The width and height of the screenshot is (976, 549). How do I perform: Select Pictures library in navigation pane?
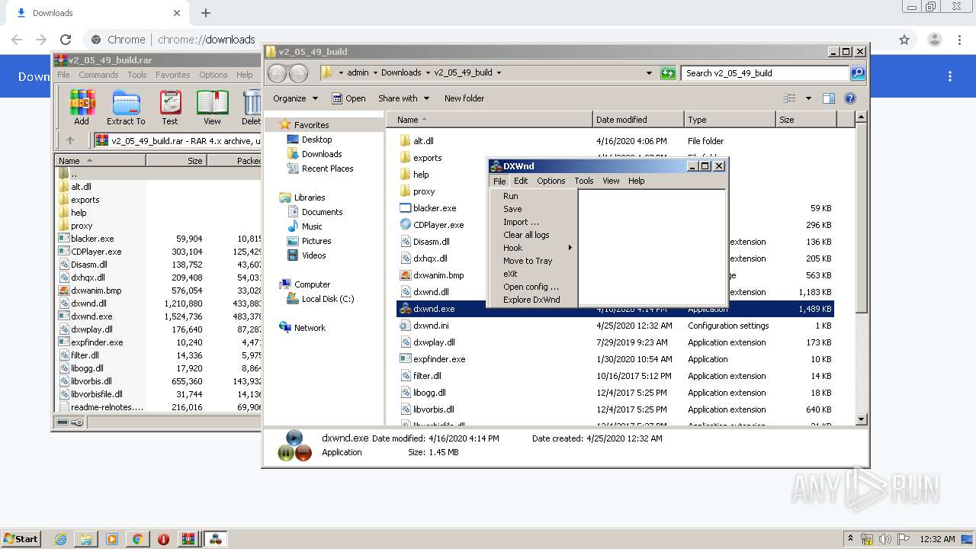tap(316, 241)
